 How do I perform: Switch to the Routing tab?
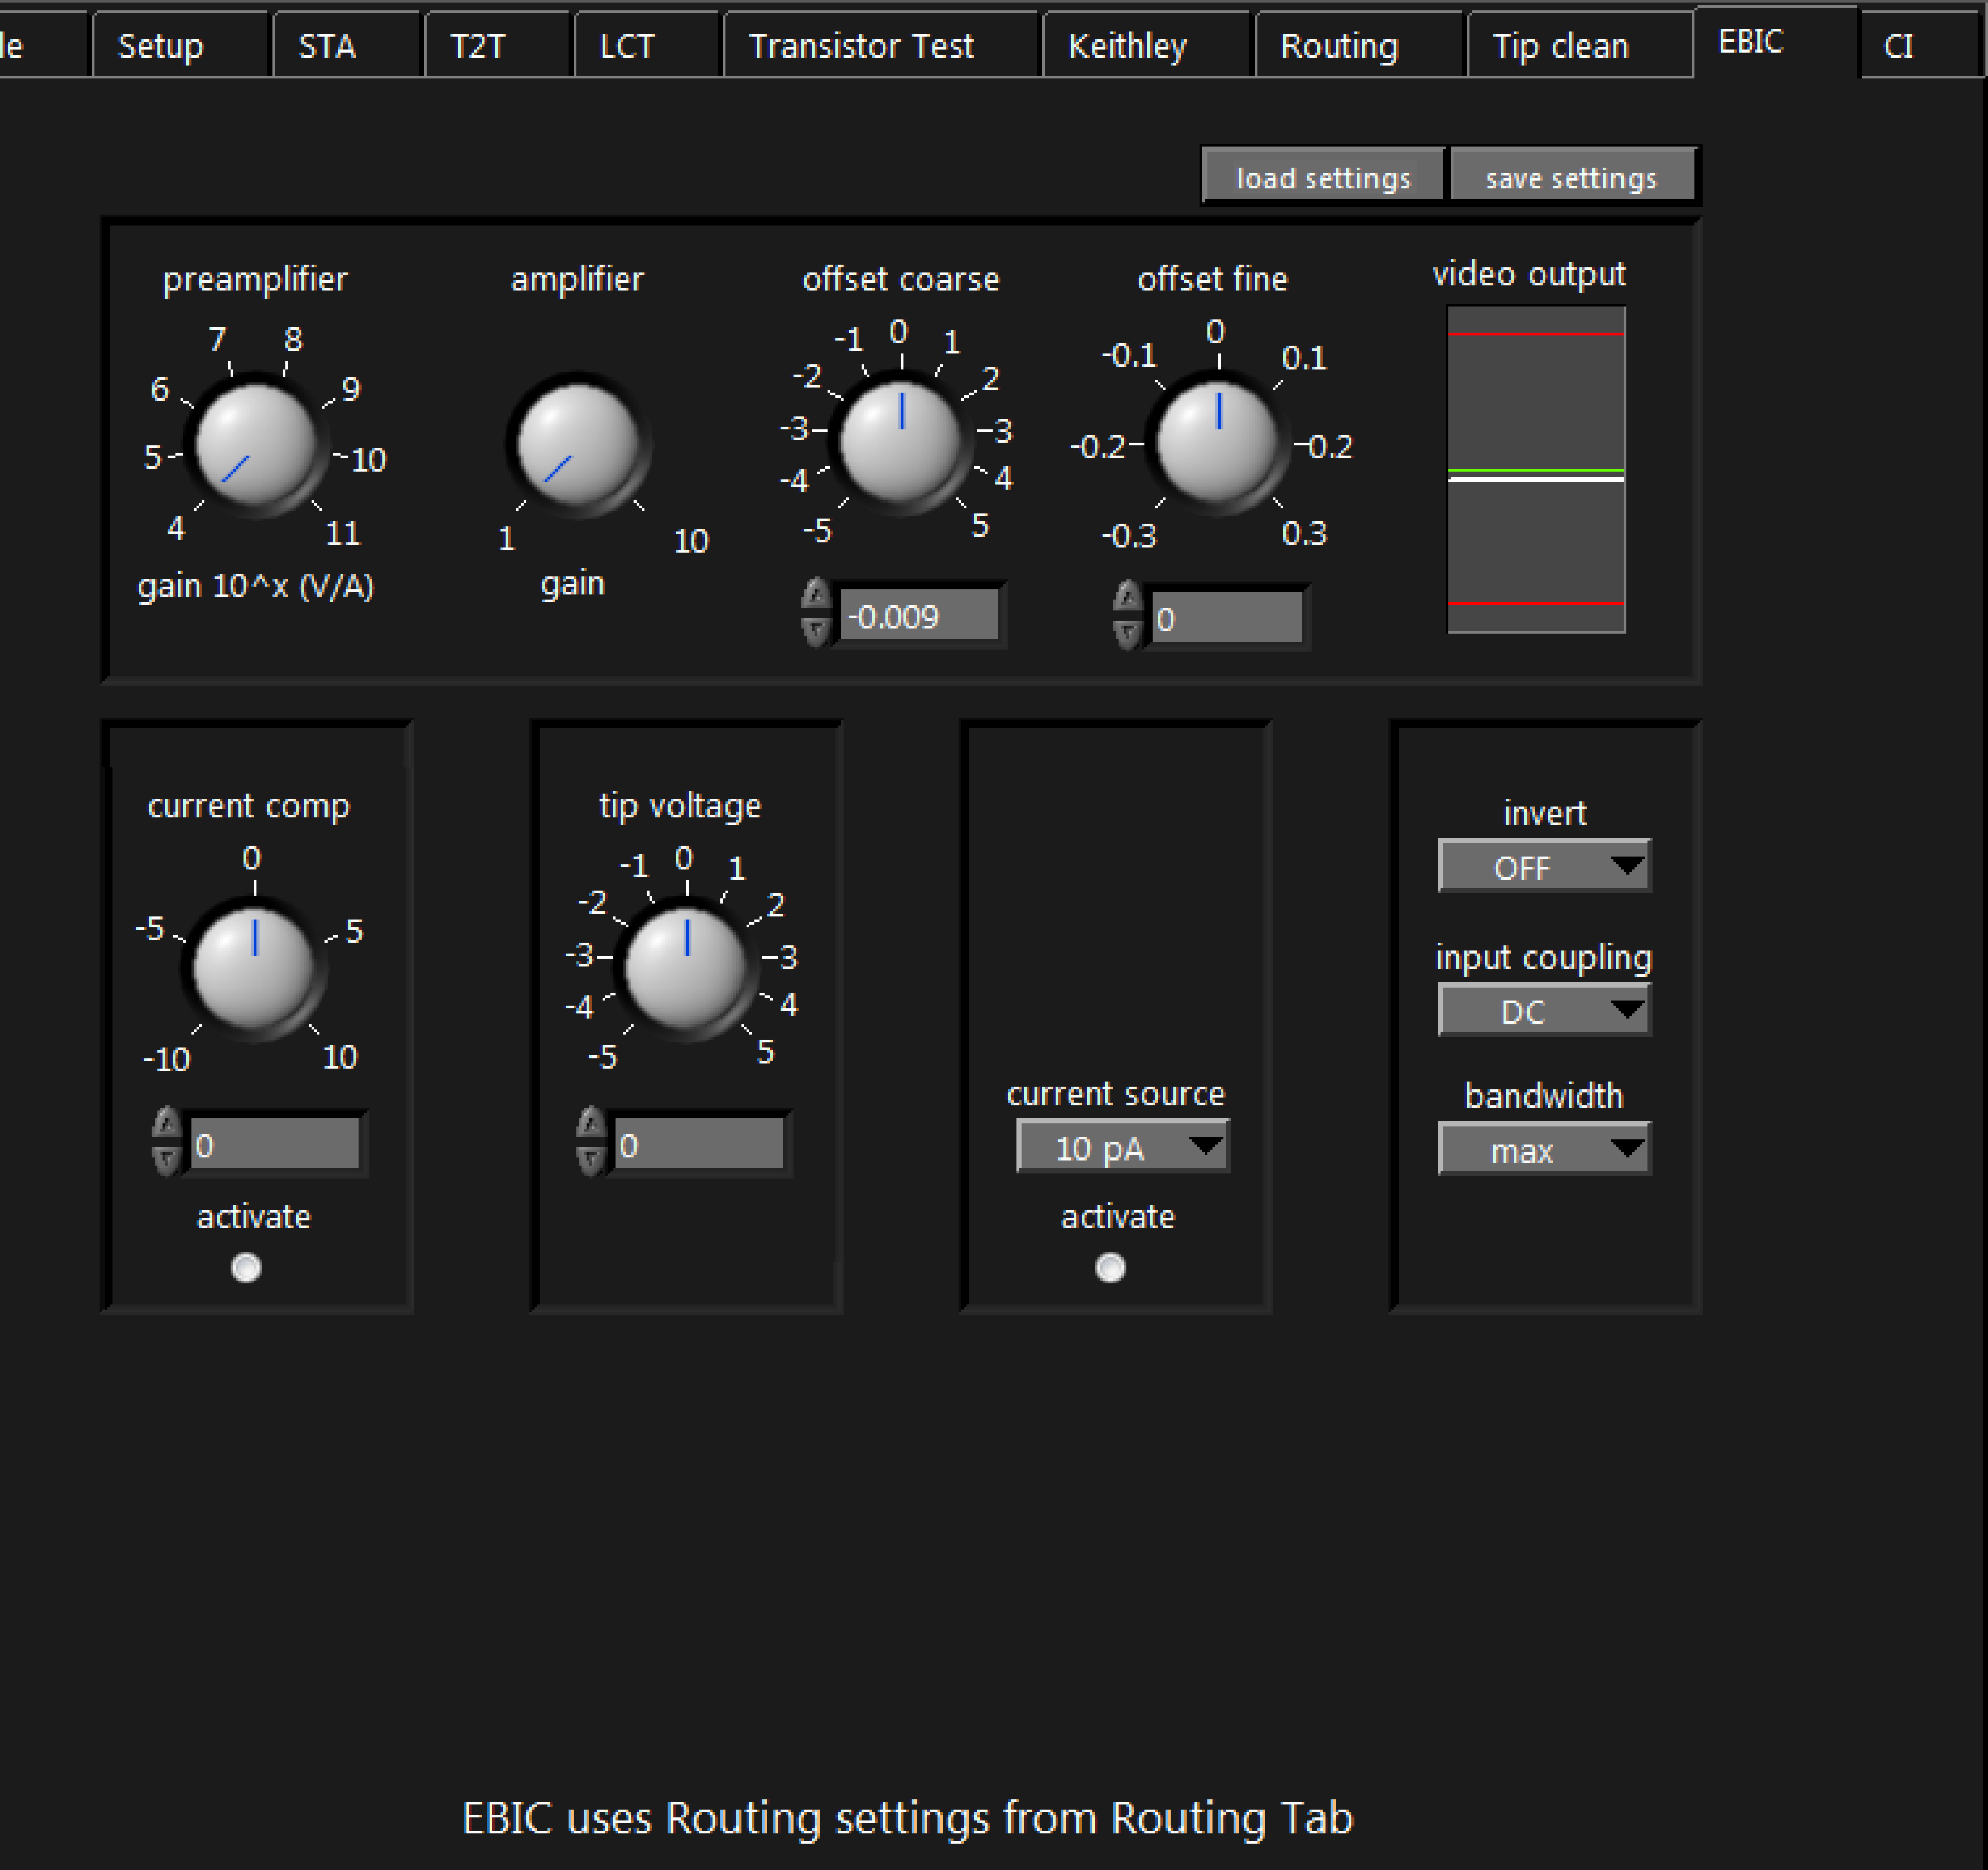coord(1339,46)
